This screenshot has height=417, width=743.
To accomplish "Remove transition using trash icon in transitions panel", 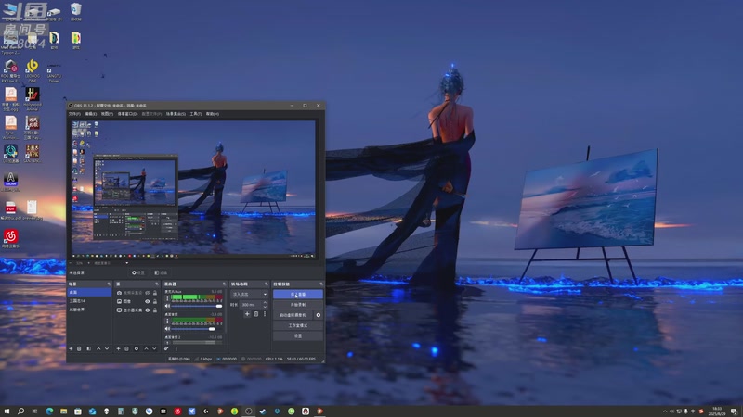I will [256, 314].
